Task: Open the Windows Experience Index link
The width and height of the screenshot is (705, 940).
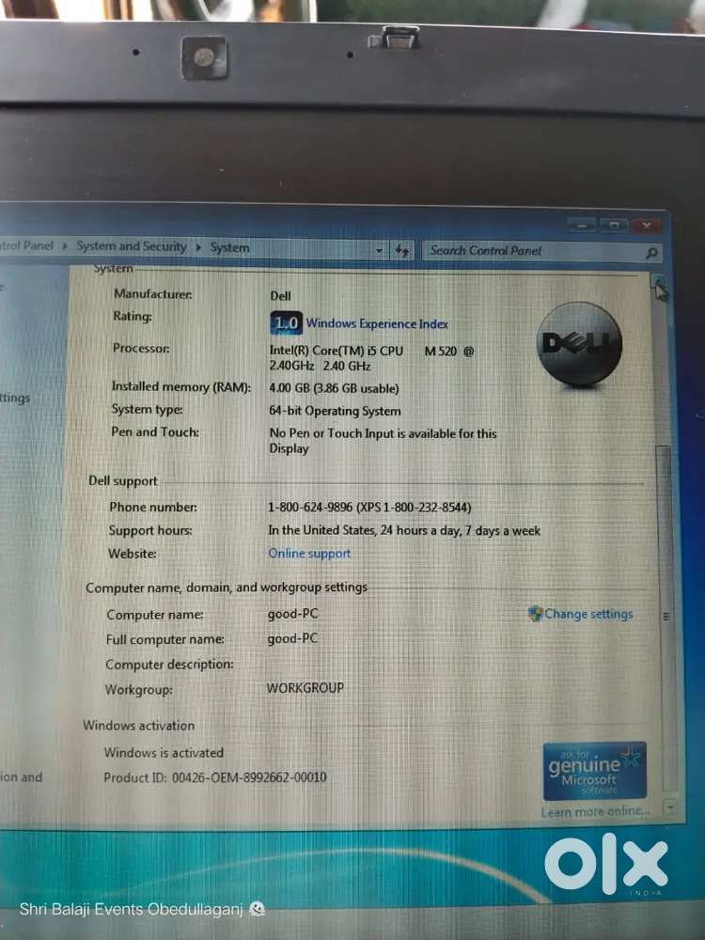Action: 377,323
